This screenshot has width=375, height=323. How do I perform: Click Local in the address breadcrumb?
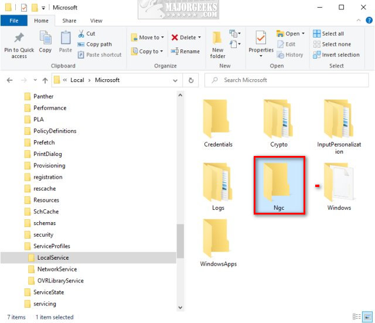click(x=77, y=80)
